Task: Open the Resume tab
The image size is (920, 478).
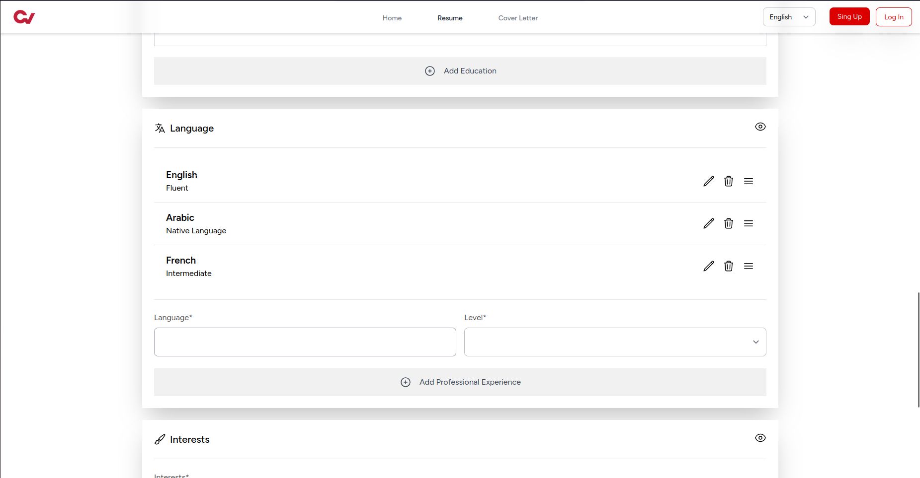Action: click(x=450, y=18)
